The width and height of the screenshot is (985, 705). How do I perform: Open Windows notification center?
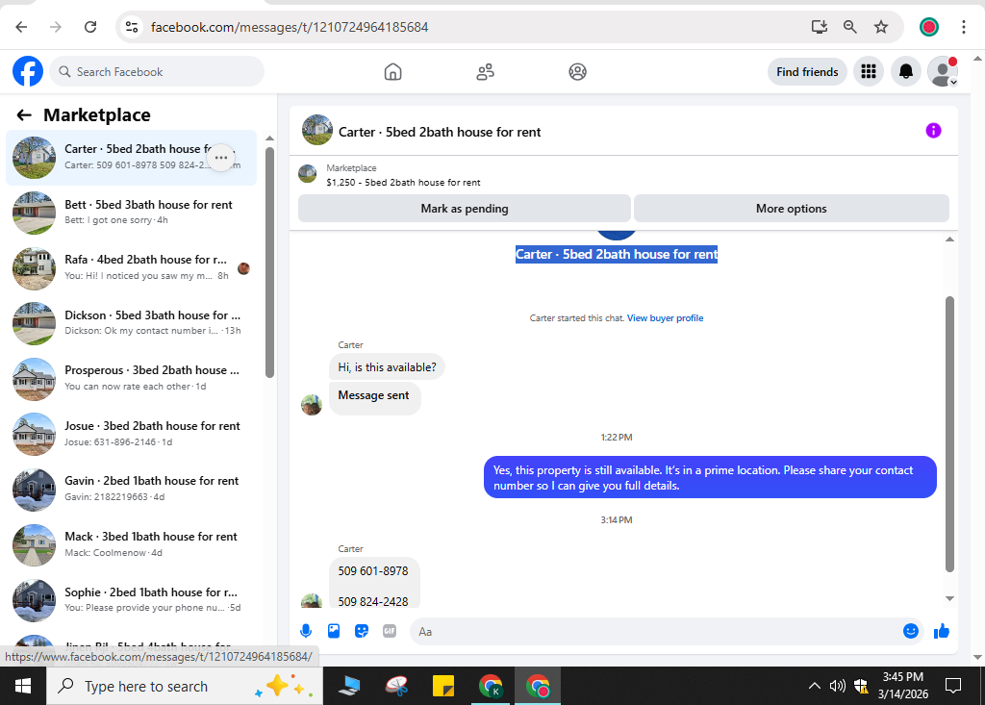coord(953,686)
